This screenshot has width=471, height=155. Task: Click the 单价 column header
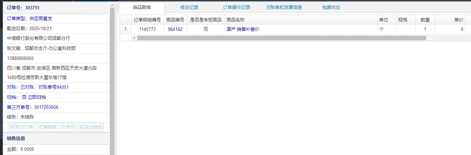point(459,20)
